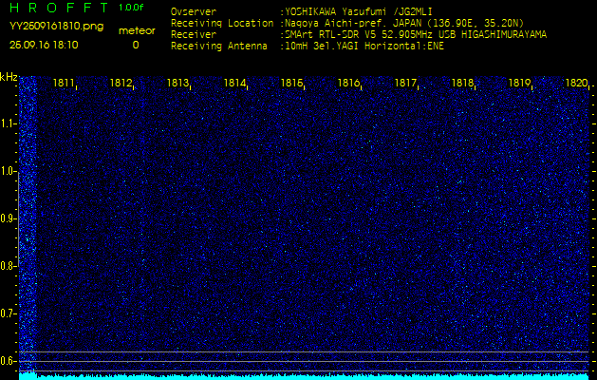This screenshot has width=597, height=380.
Task: Click the 26.09.16 18:10 timestamp
Action: pos(44,45)
